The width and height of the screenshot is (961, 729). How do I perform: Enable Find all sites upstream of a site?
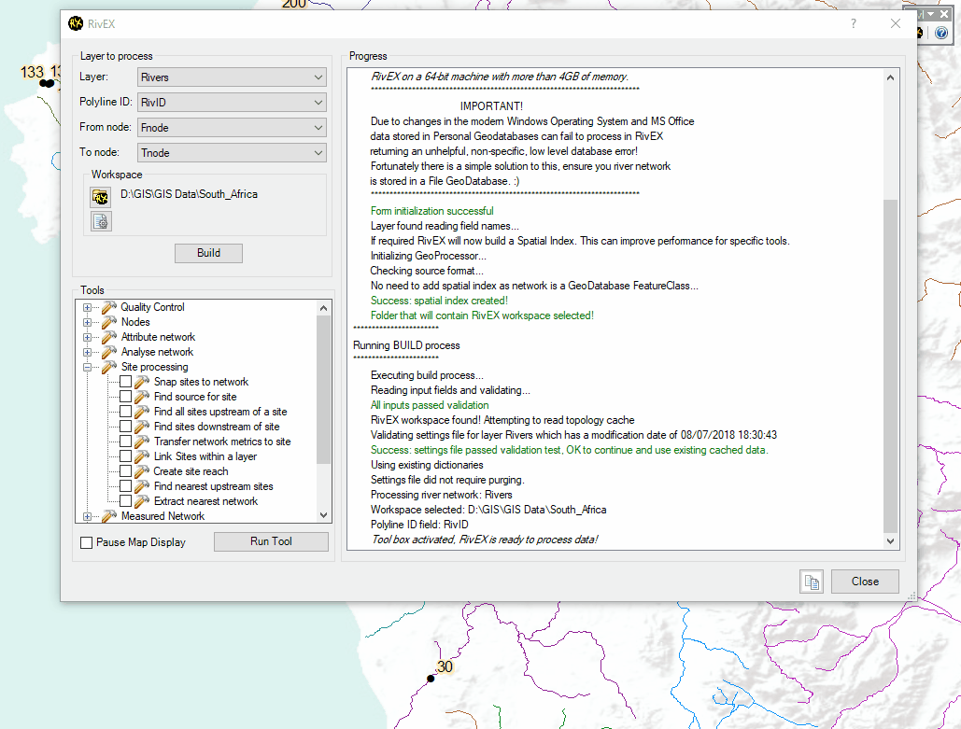tap(126, 412)
